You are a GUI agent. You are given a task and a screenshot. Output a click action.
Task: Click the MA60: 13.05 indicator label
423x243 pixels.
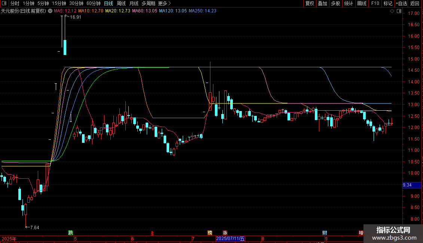click(x=144, y=11)
